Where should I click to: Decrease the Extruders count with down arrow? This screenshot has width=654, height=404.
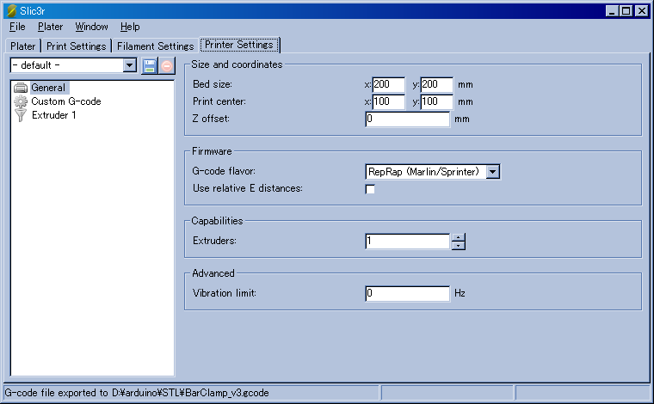459,246
